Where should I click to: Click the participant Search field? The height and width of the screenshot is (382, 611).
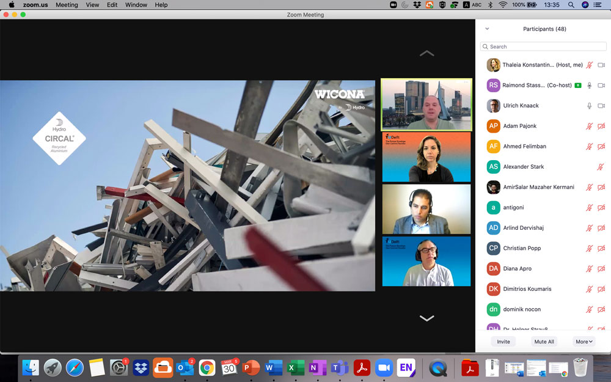pyautogui.click(x=543, y=46)
